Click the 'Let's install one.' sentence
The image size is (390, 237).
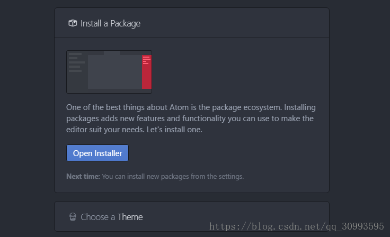[174, 130]
